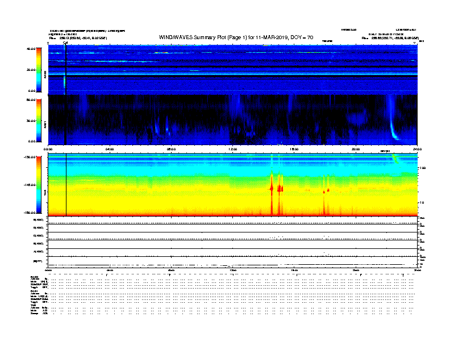Click the 10 tick on TNR right axis
450x347 pixels.
point(422,203)
